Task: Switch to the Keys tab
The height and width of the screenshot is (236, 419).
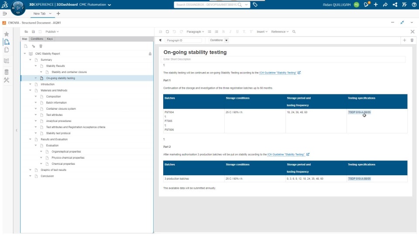Action: (50, 39)
